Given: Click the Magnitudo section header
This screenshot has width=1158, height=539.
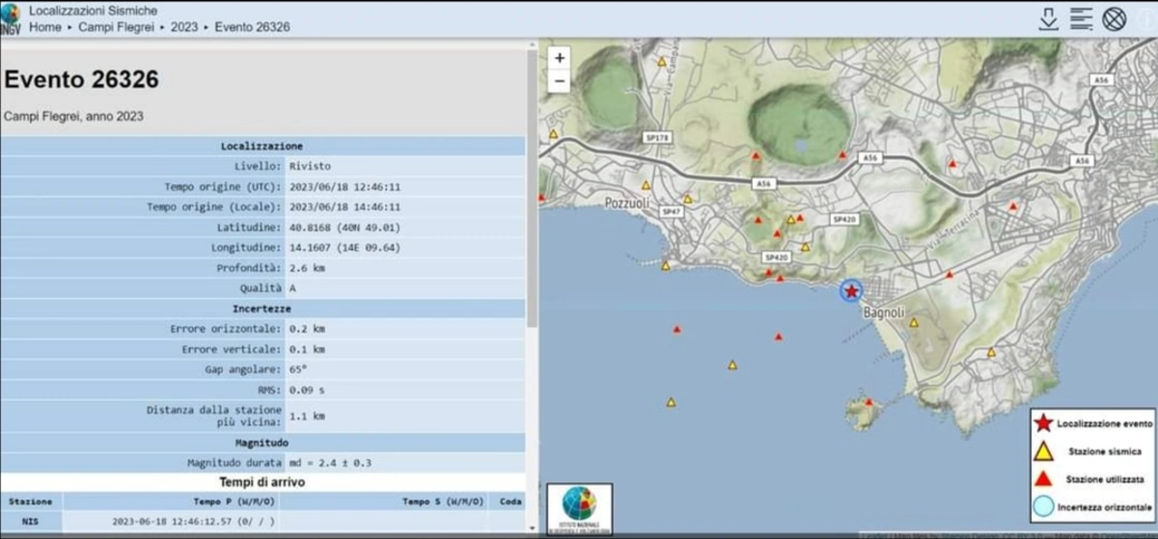Looking at the screenshot, I should 262,443.
